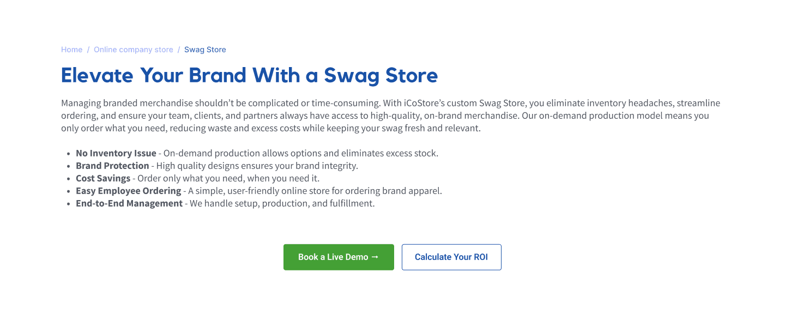Select the Swag Store breadcrumb

(205, 50)
